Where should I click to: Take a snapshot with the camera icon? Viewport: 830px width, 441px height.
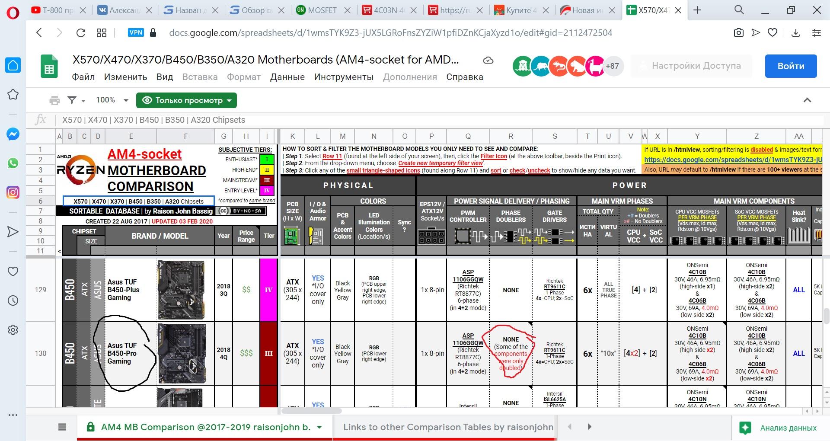739,33
